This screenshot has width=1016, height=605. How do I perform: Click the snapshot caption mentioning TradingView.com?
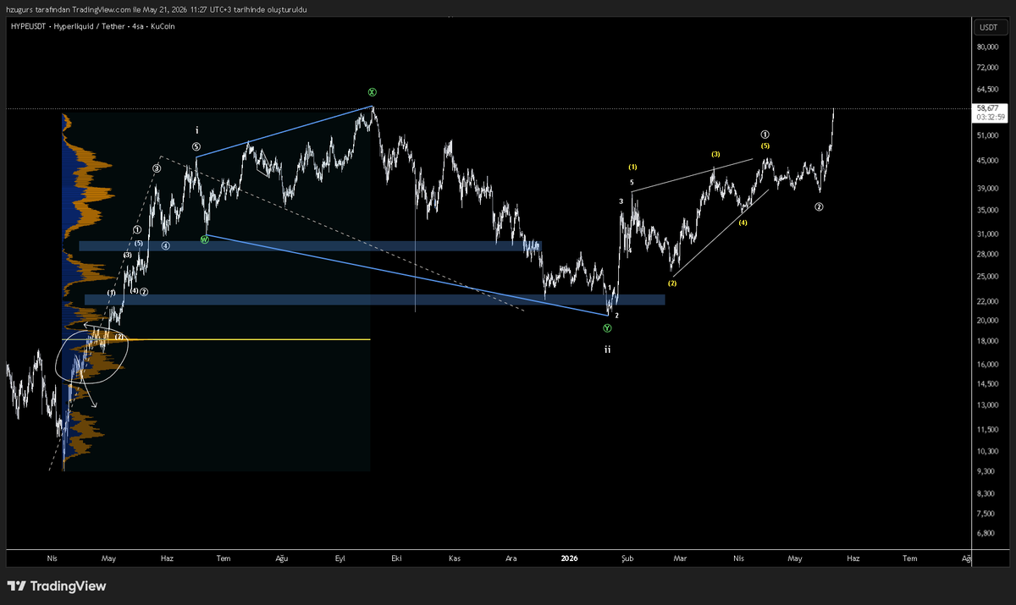tap(157, 8)
